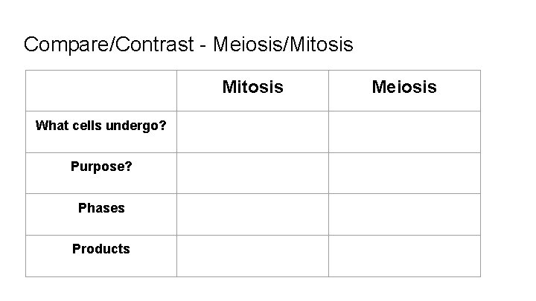Select the Mitosis cell in Purpose row
This screenshot has height=301, width=536.
[x=252, y=173]
